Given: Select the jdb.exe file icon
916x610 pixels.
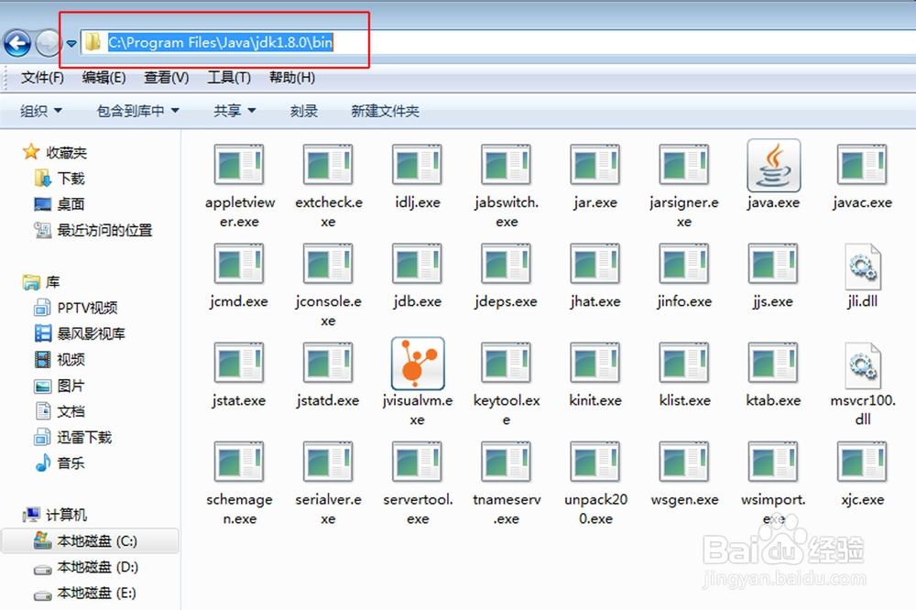Looking at the screenshot, I should coord(417,263).
